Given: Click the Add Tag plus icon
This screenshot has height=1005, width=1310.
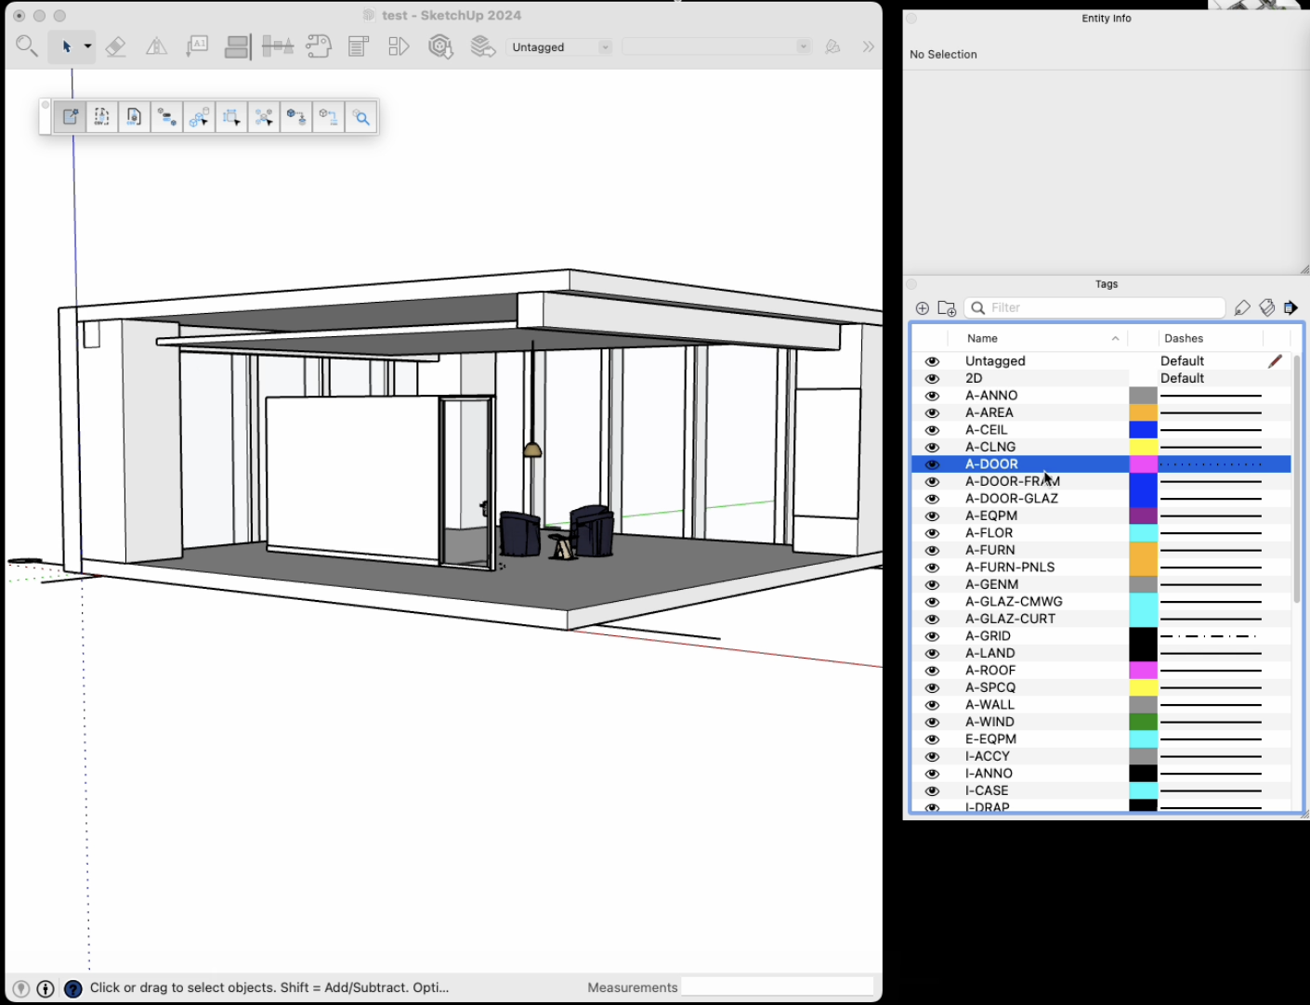Looking at the screenshot, I should pos(922,308).
